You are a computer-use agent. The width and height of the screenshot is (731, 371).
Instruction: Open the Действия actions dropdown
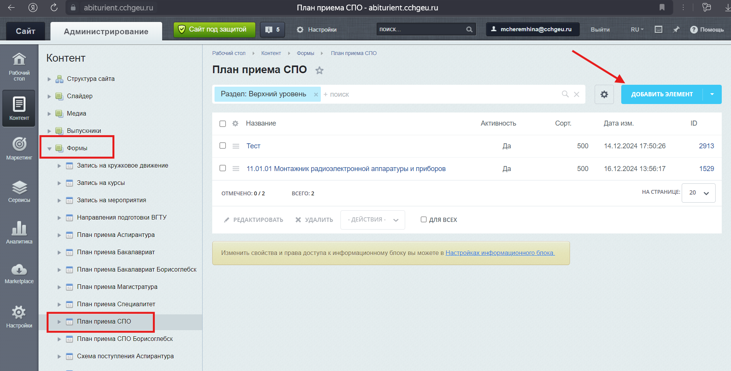pyautogui.click(x=372, y=220)
